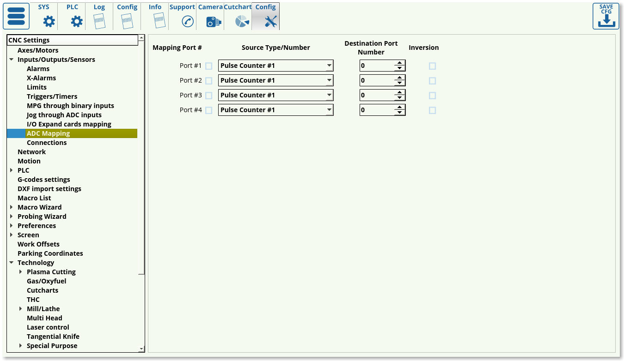This screenshot has width=624, height=361.
Task: Expand the Plasma Cutting tree node
Action: point(20,272)
